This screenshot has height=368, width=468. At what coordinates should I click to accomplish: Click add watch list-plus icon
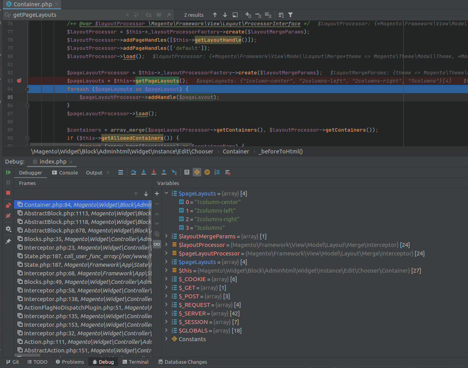(228, 172)
